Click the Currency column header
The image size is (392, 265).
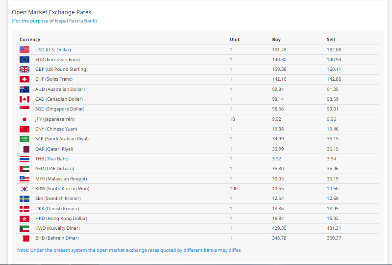[30, 40]
